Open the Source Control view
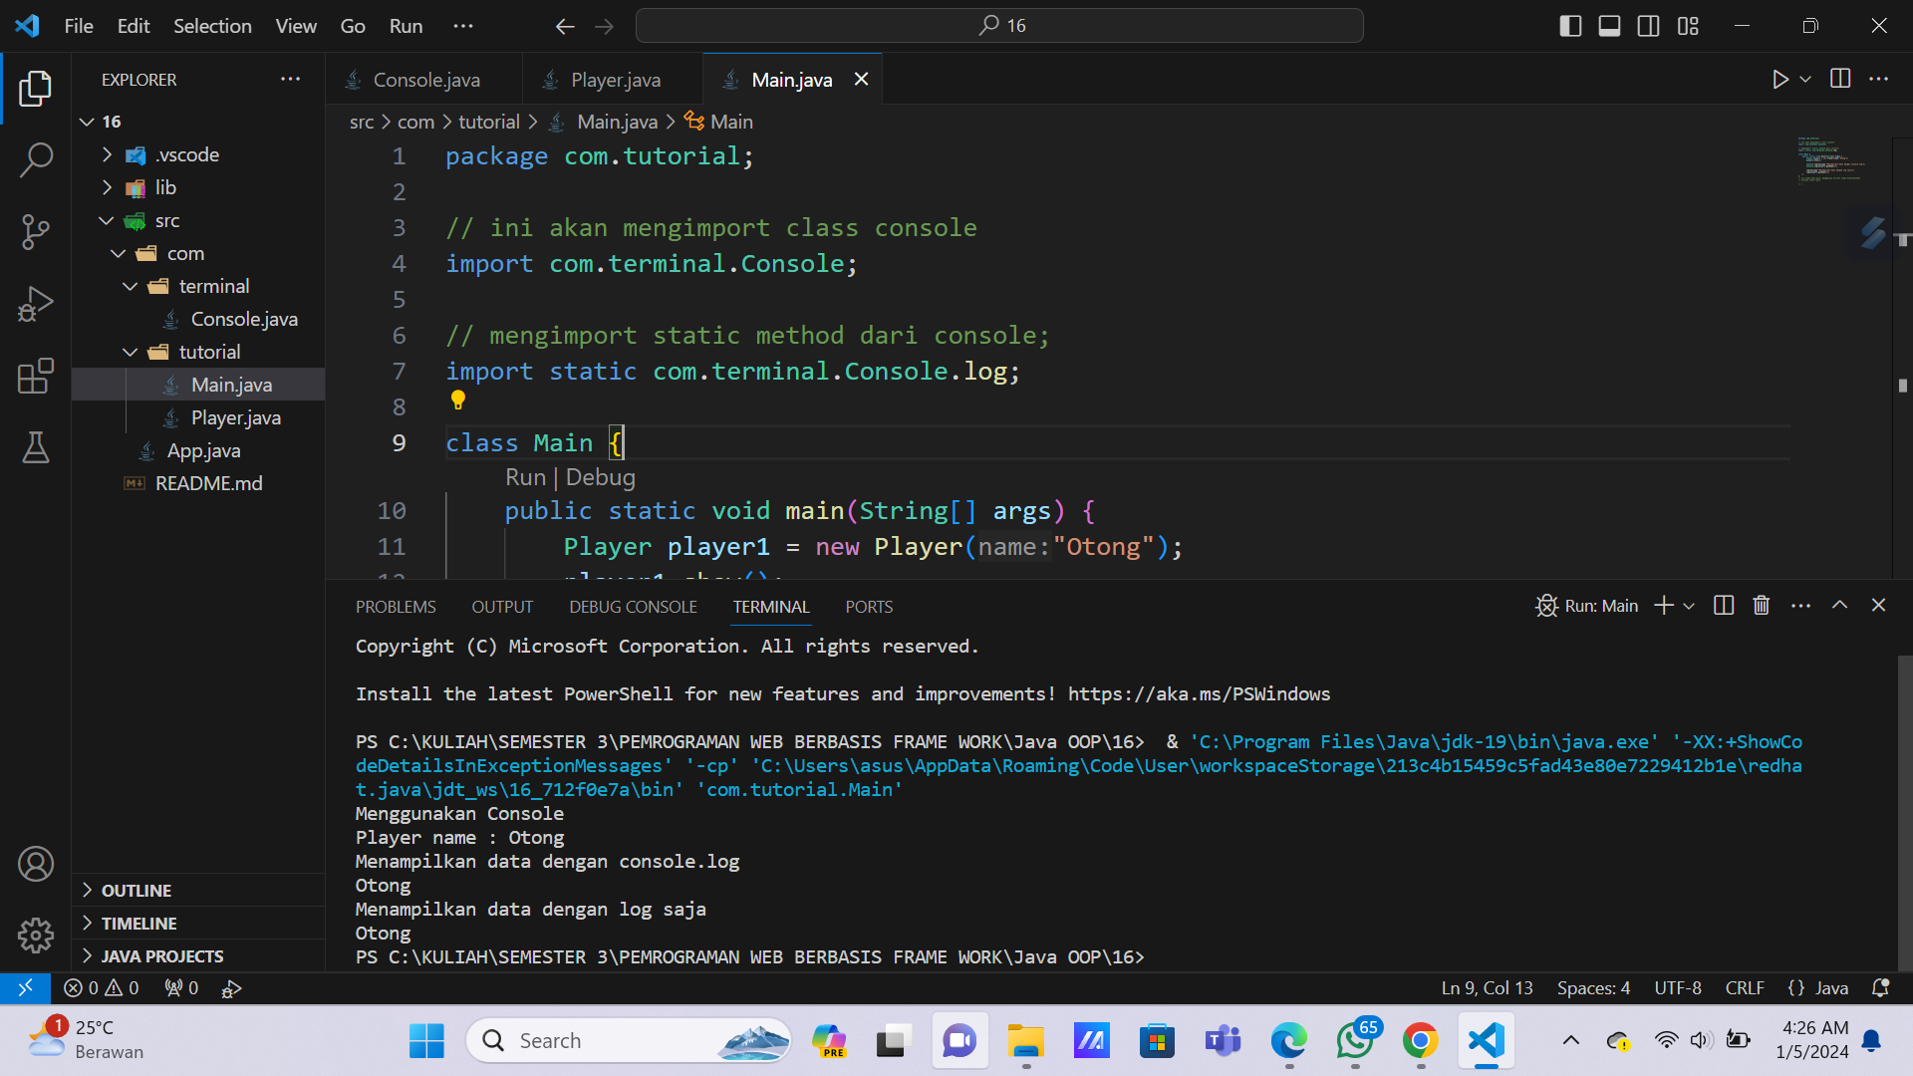Image resolution: width=1913 pixels, height=1076 pixels. coord(36,231)
